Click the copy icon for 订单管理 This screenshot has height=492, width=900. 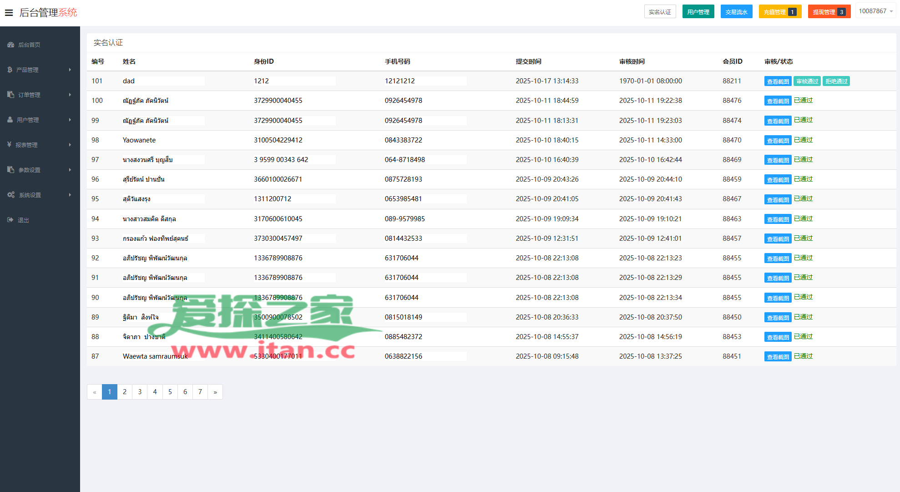pyautogui.click(x=11, y=95)
